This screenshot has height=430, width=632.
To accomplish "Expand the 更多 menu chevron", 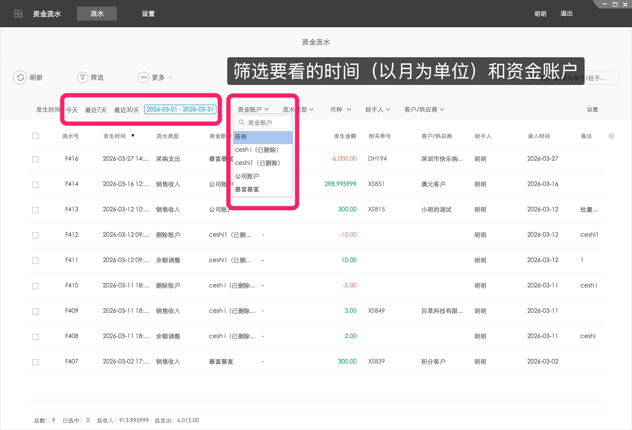I will pyautogui.click(x=170, y=77).
